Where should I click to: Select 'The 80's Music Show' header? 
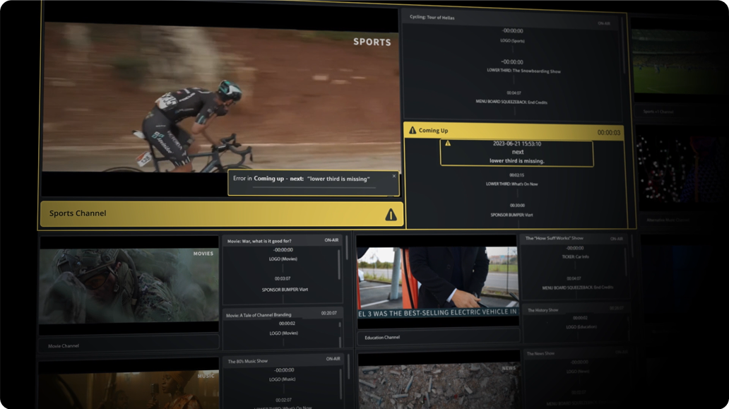283,360
